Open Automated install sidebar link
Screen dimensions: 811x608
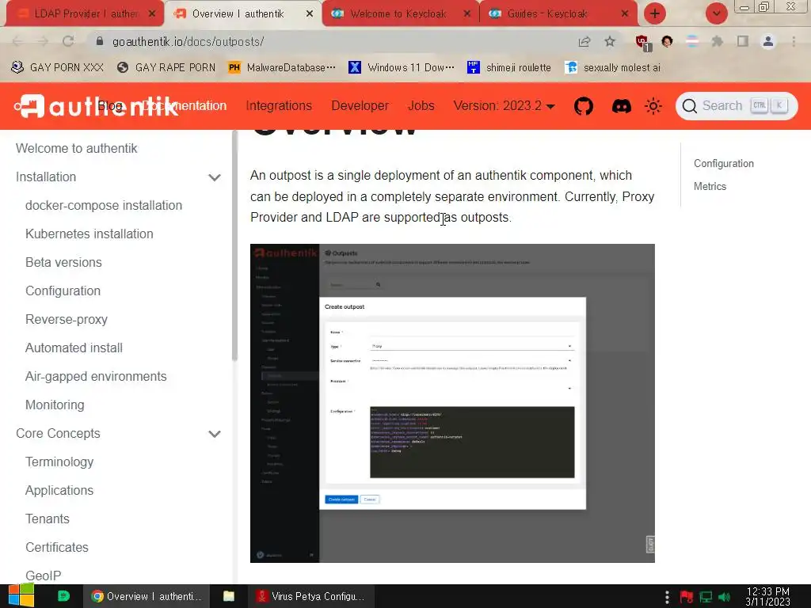(x=74, y=348)
